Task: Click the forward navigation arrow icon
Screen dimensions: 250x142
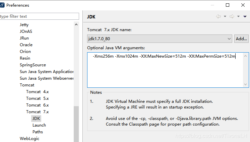Action: (x=232, y=16)
